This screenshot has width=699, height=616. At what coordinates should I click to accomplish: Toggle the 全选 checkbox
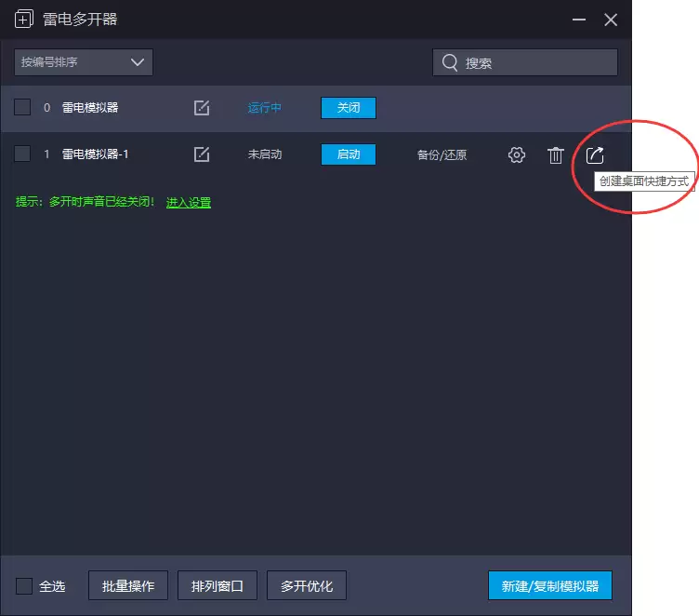pyautogui.click(x=24, y=586)
